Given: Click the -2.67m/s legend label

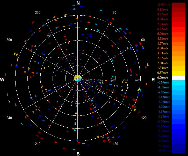Looking at the screenshot, I should (x=164, y=97).
